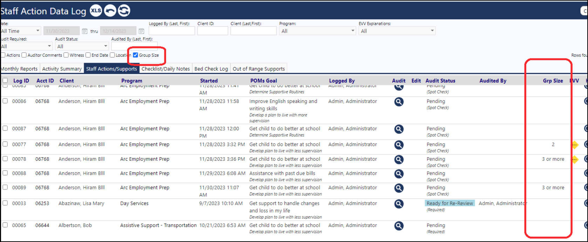Viewport: 588px width, 242px height.
Task: Click the back arrow icon in header
Action: pyautogui.click(x=110, y=11)
